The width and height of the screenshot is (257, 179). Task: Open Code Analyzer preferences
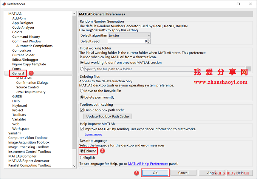[23, 27]
